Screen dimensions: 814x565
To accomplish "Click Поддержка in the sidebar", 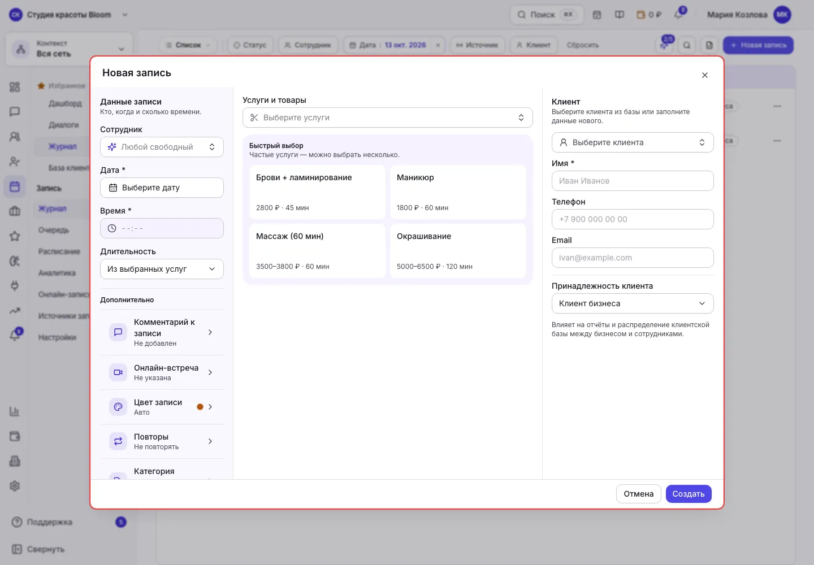I will click(x=50, y=522).
